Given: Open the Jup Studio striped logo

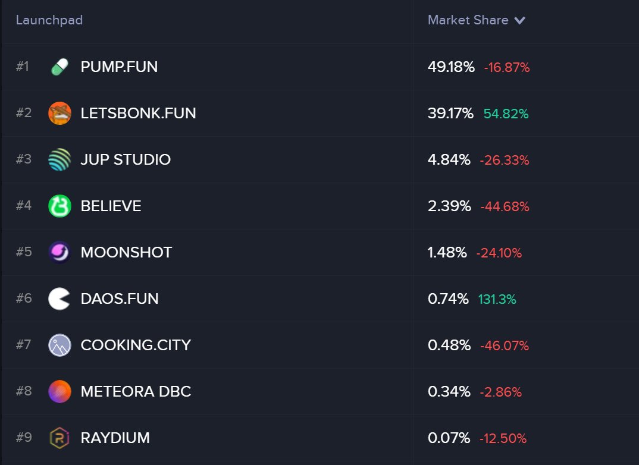Looking at the screenshot, I should [x=59, y=159].
